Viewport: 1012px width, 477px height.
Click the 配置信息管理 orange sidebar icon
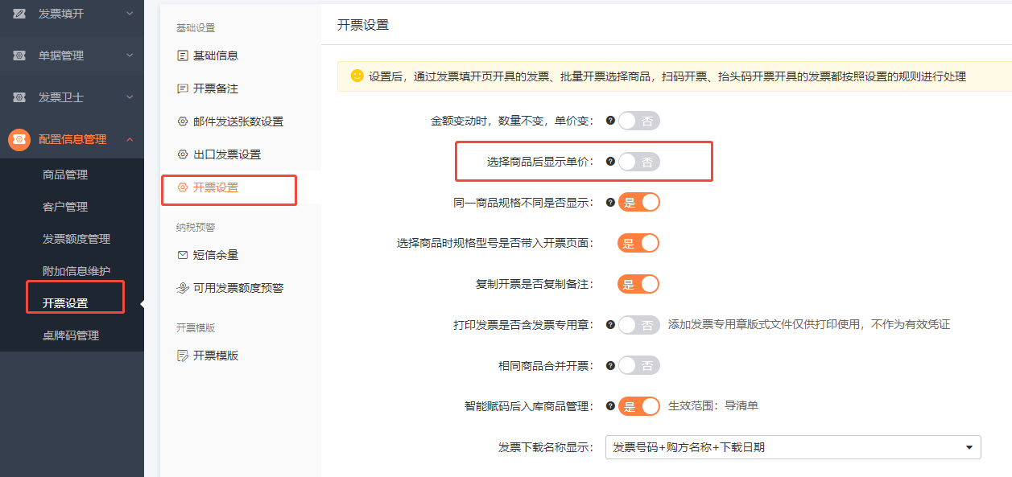coord(19,139)
